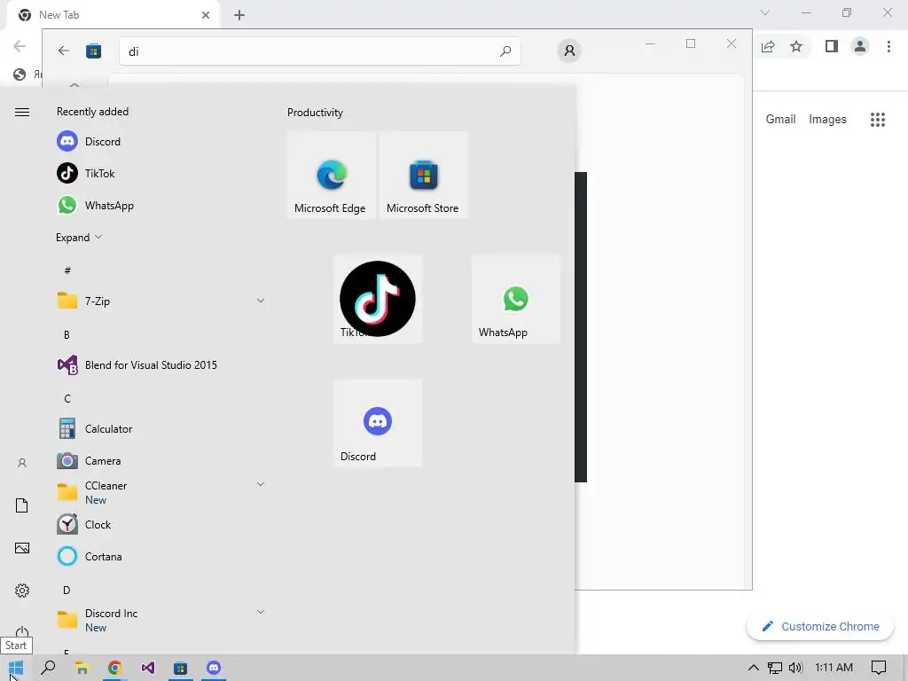This screenshot has width=908, height=681.
Task: Jump to letter D app group
Action: (x=67, y=590)
